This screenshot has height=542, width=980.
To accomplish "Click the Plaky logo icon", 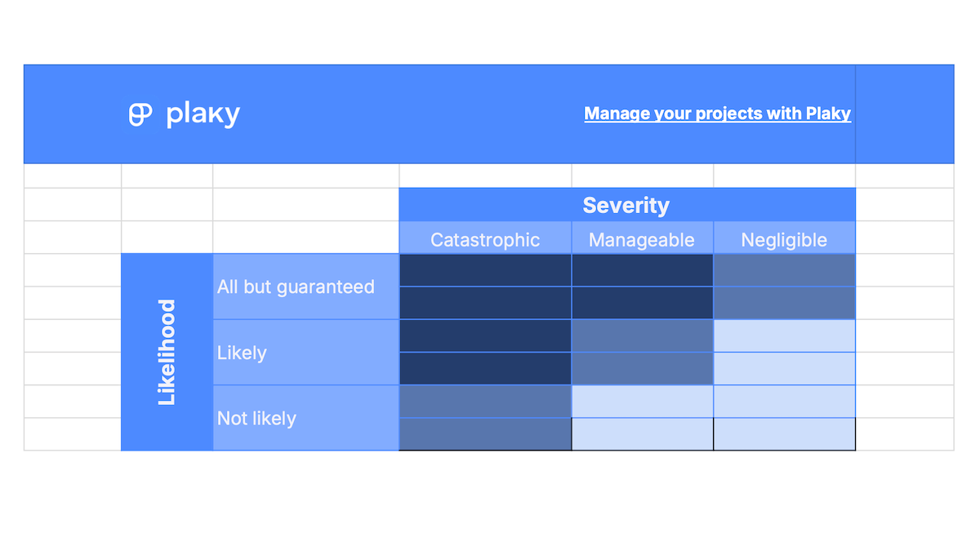I will pyautogui.click(x=140, y=115).
